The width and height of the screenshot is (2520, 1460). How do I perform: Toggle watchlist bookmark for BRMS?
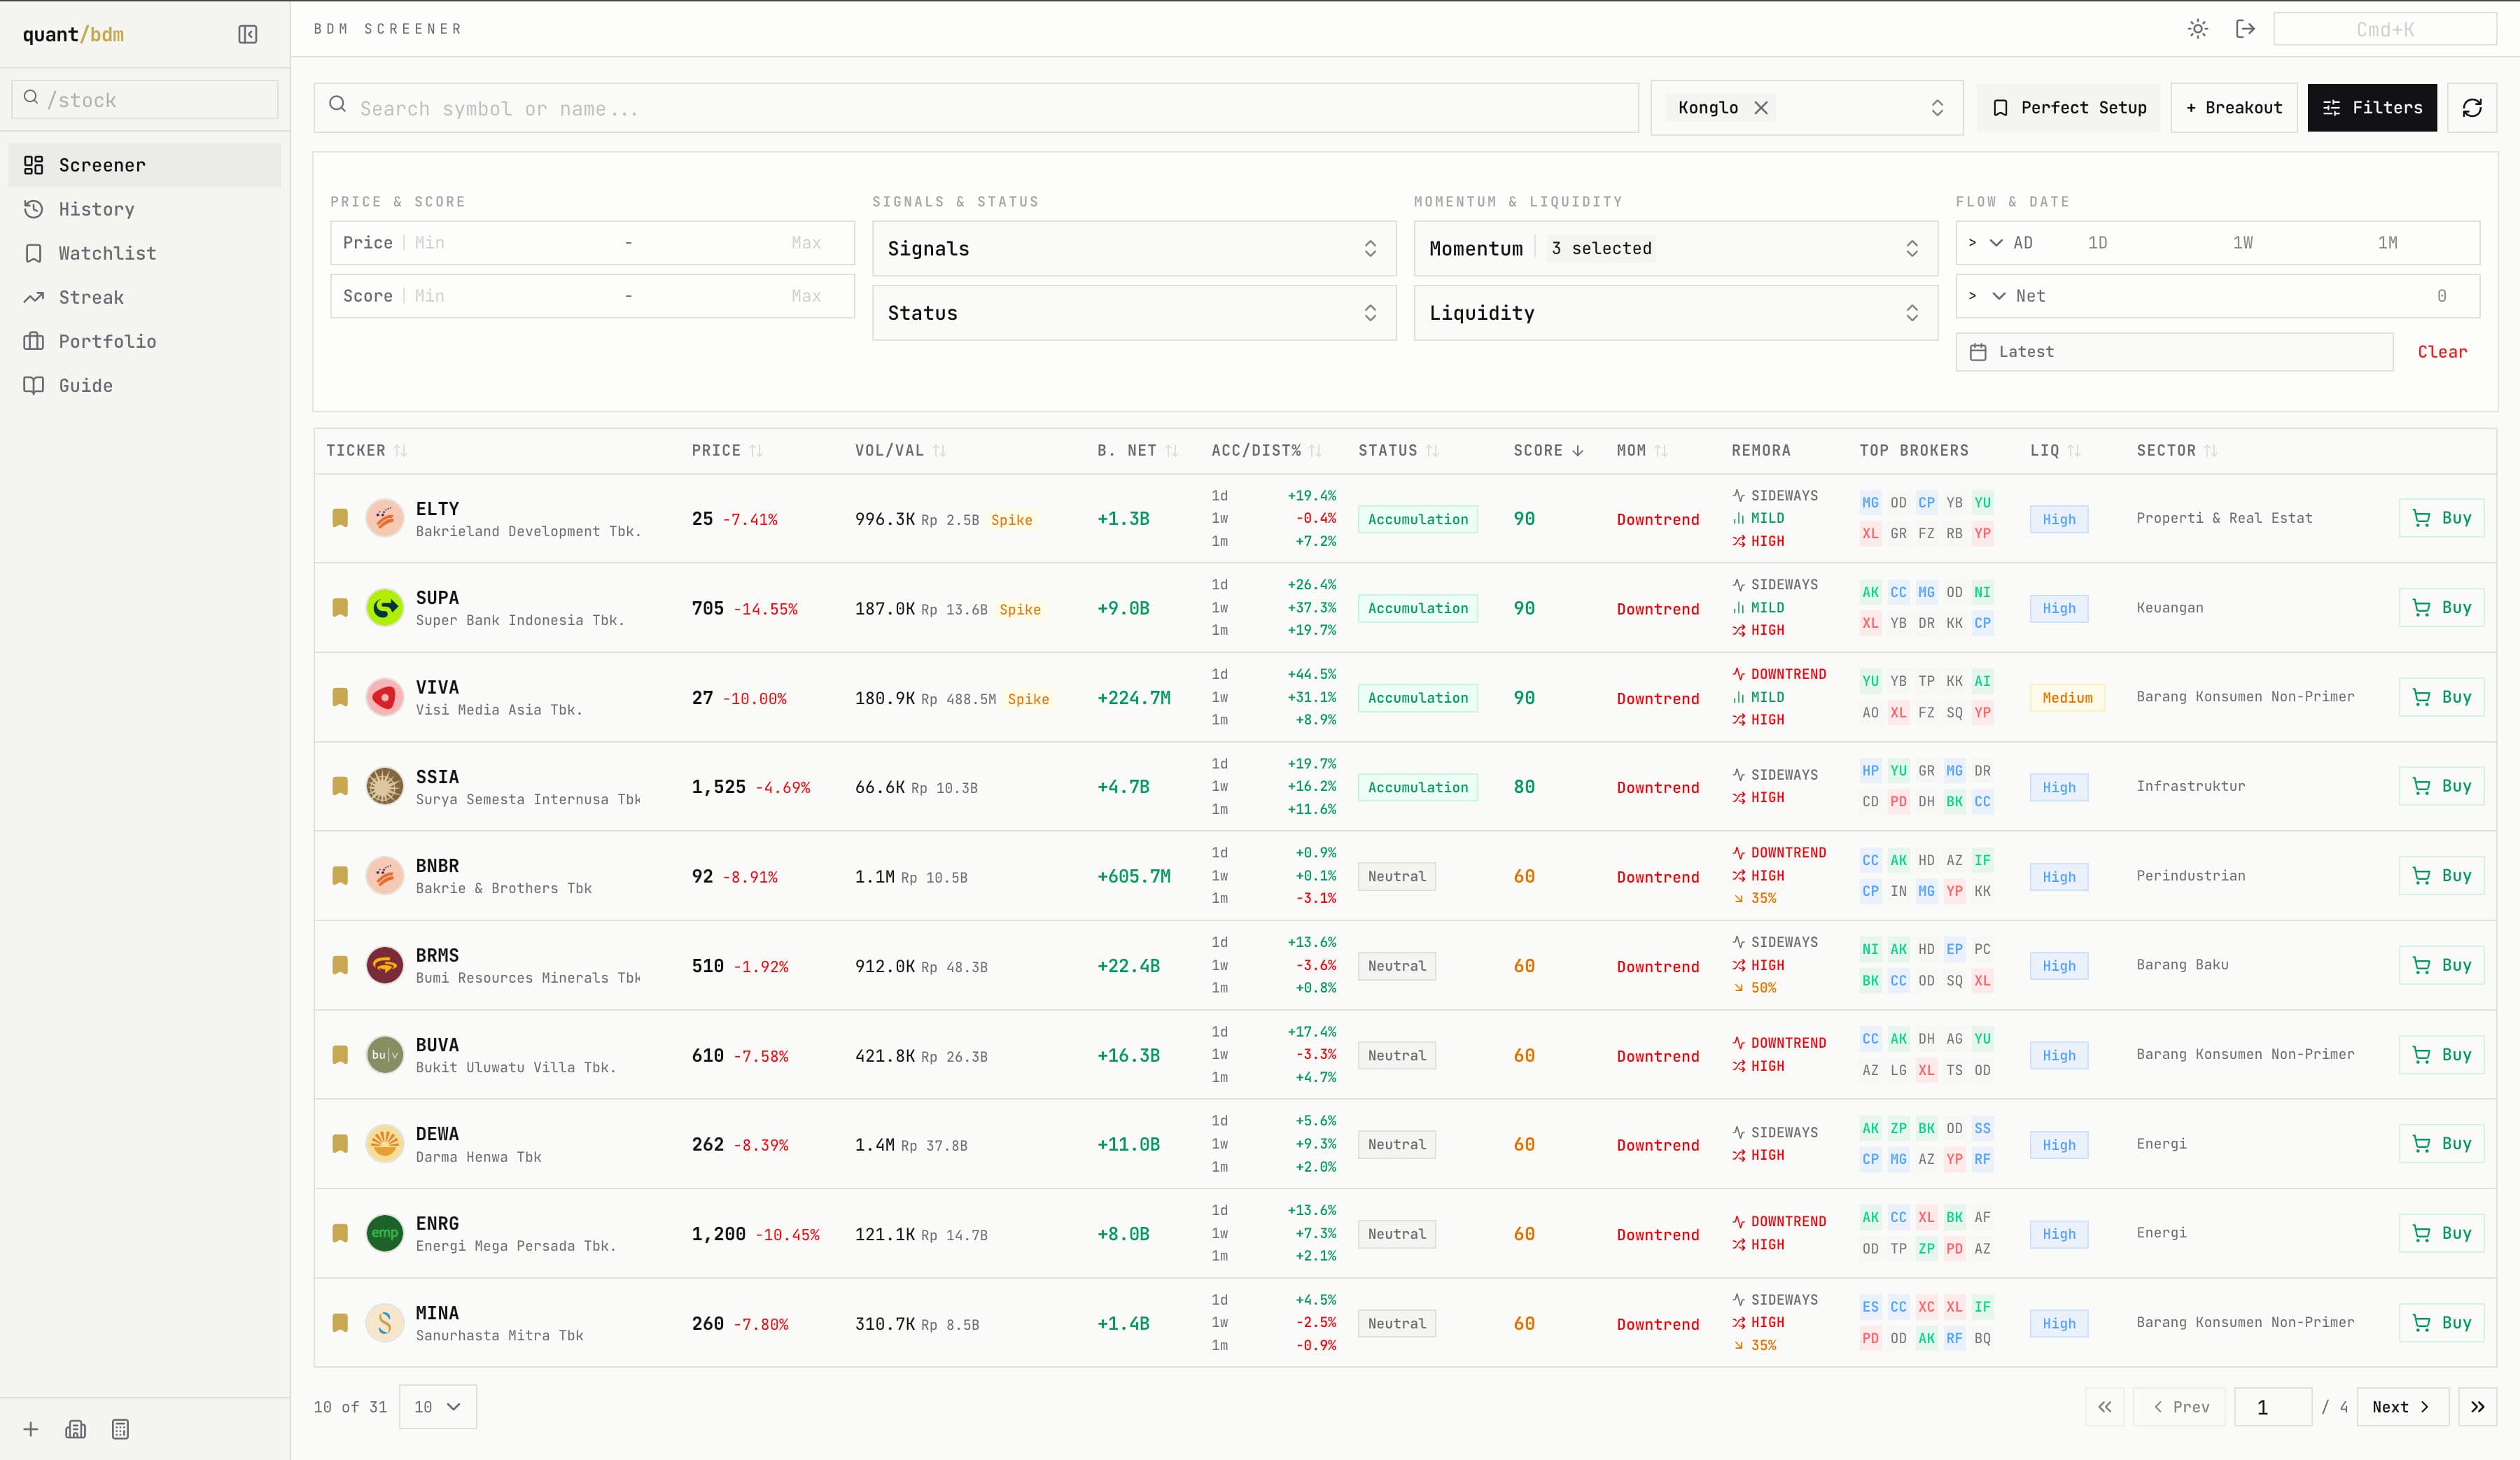(340, 965)
